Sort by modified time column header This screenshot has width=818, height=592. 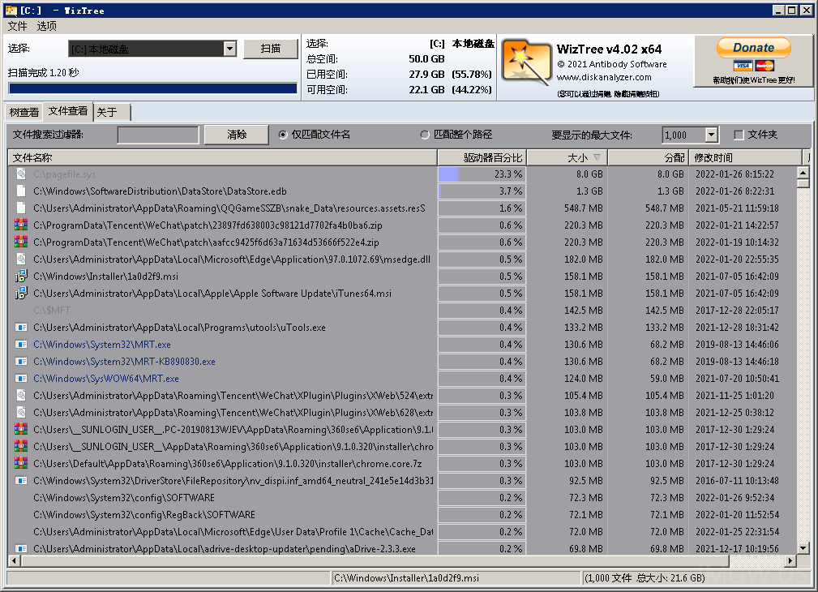[745, 157]
